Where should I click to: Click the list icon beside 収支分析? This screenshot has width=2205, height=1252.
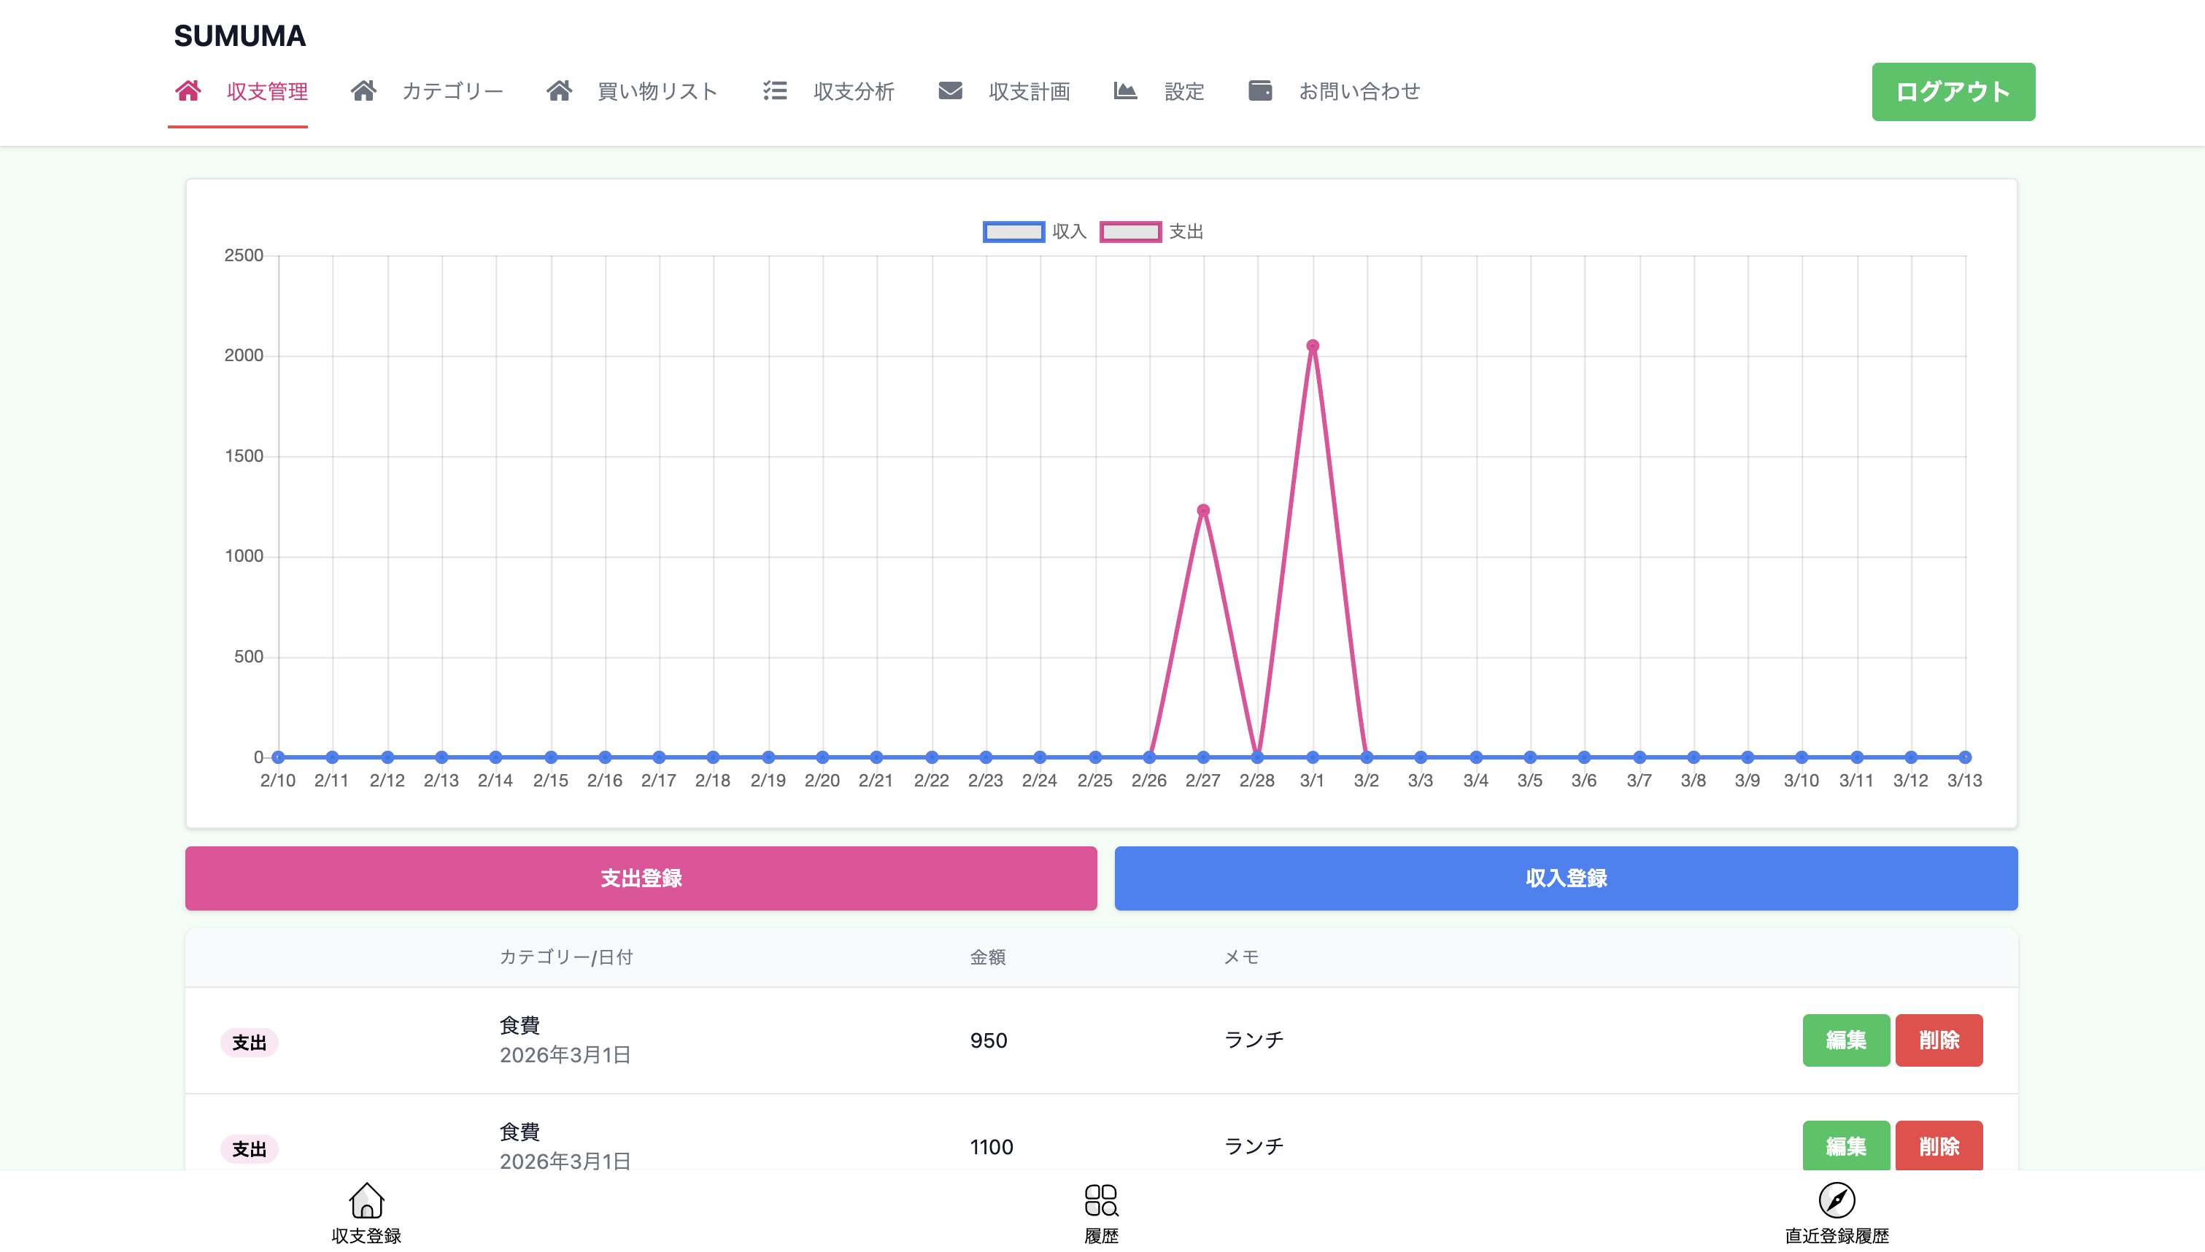click(775, 90)
